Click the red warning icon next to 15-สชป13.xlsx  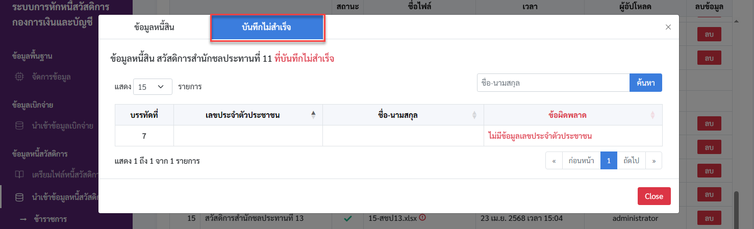[x=422, y=218]
